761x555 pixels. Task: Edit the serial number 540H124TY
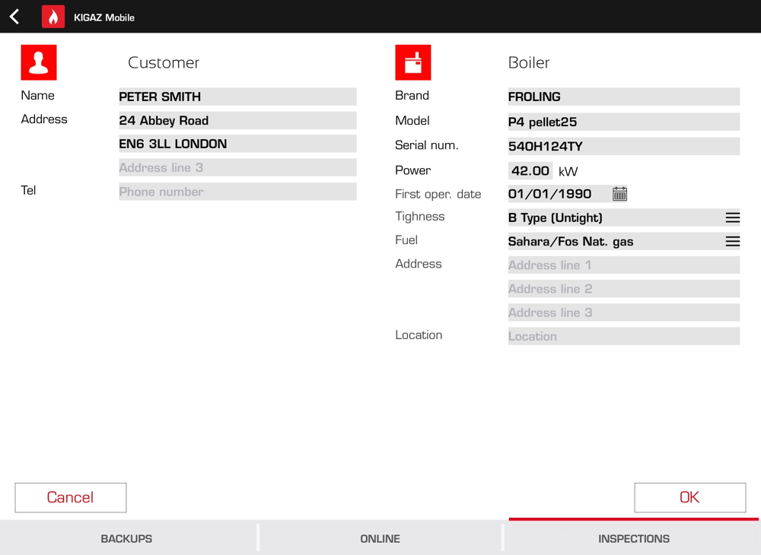click(624, 147)
